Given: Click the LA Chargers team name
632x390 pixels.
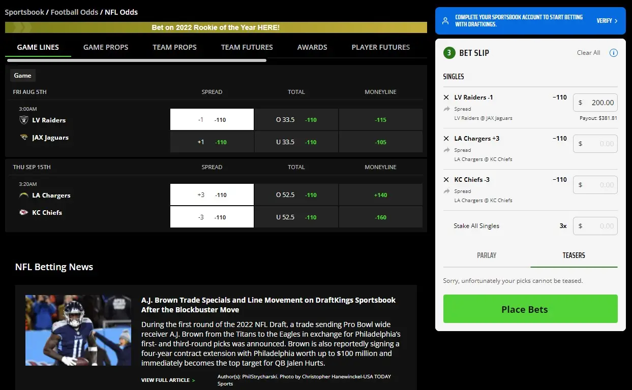Looking at the screenshot, I should click(x=51, y=195).
